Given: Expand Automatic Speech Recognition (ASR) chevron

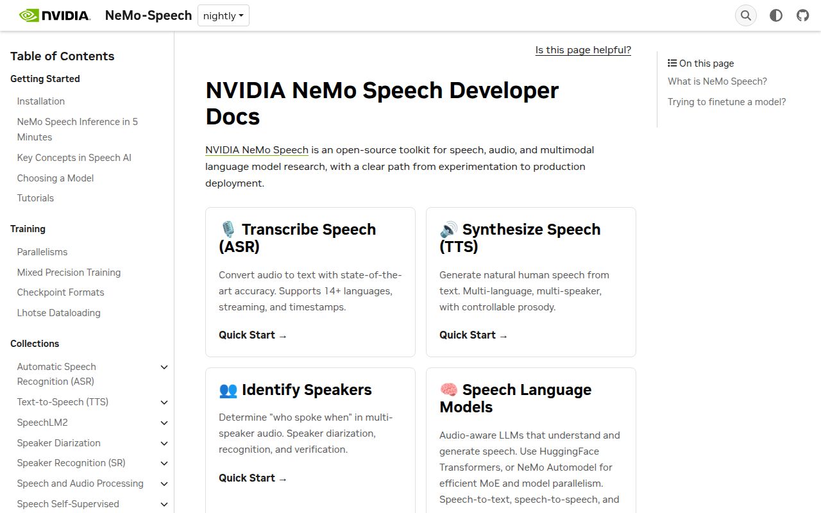Looking at the screenshot, I should (164, 367).
